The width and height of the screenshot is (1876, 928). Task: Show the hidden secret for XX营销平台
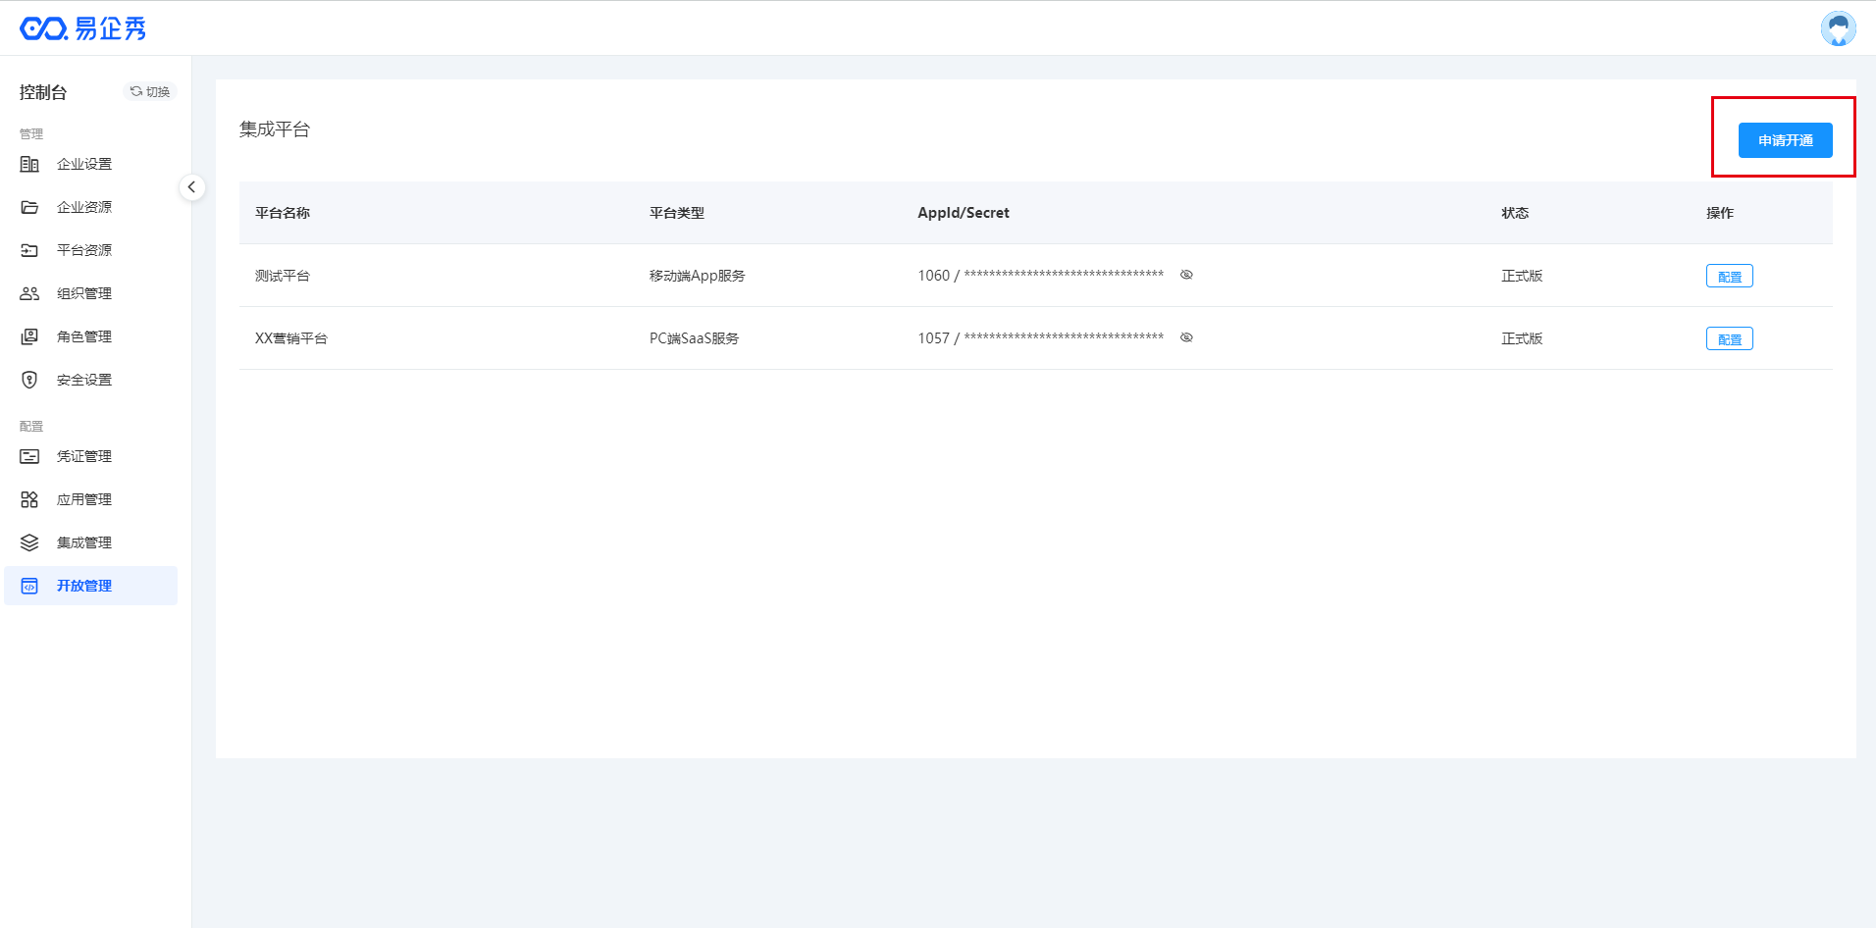[x=1186, y=337]
